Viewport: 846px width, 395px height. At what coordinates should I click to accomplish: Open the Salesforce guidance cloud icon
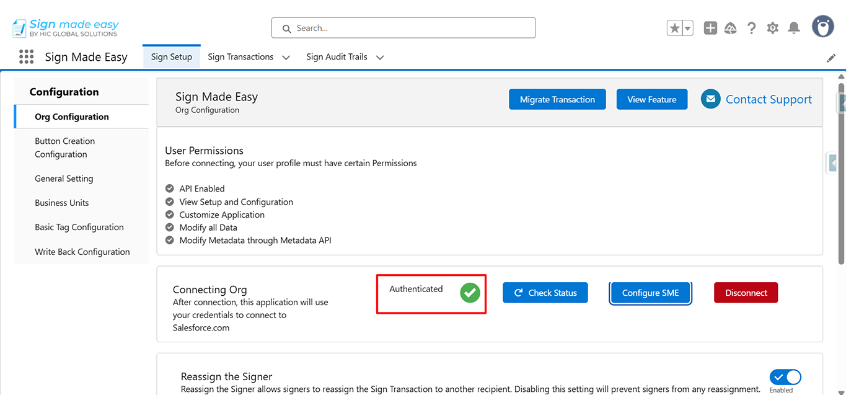pos(731,28)
